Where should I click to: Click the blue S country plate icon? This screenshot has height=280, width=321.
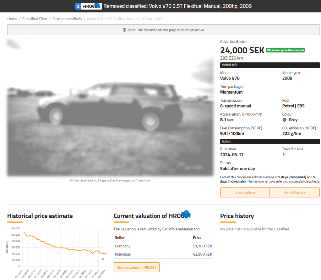click(78, 6)
